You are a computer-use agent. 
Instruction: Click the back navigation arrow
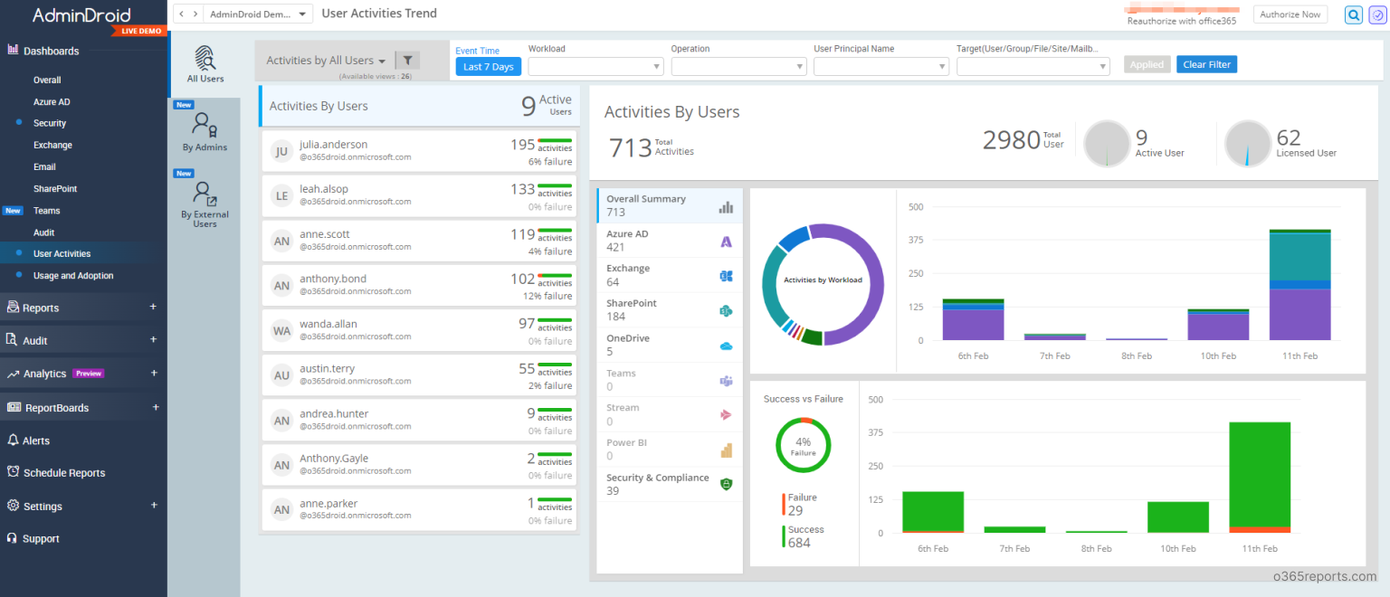(181, 14)
